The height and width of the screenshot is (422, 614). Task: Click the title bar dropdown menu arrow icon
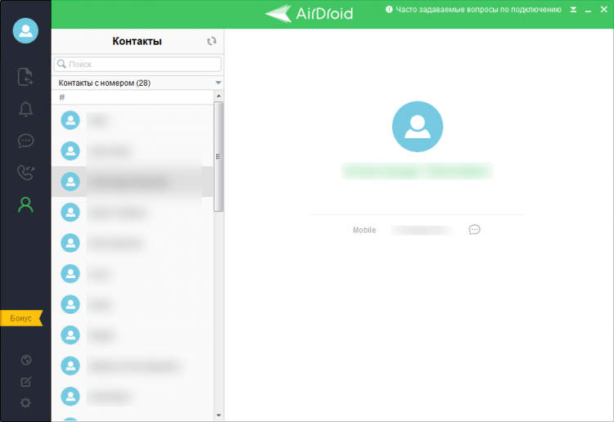(x=573, y=10)
